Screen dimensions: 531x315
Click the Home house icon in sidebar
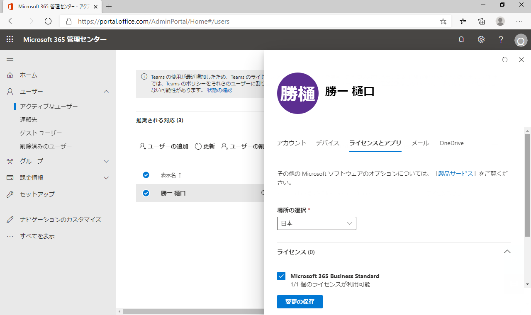[x=10, y=75]
